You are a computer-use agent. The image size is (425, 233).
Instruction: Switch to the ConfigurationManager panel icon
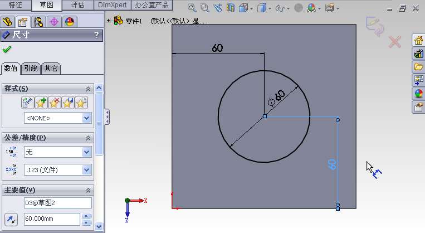(38, 22)
